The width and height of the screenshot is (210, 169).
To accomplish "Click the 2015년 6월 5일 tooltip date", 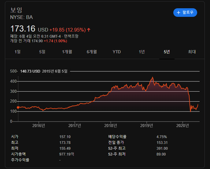I will coord(55,71).
